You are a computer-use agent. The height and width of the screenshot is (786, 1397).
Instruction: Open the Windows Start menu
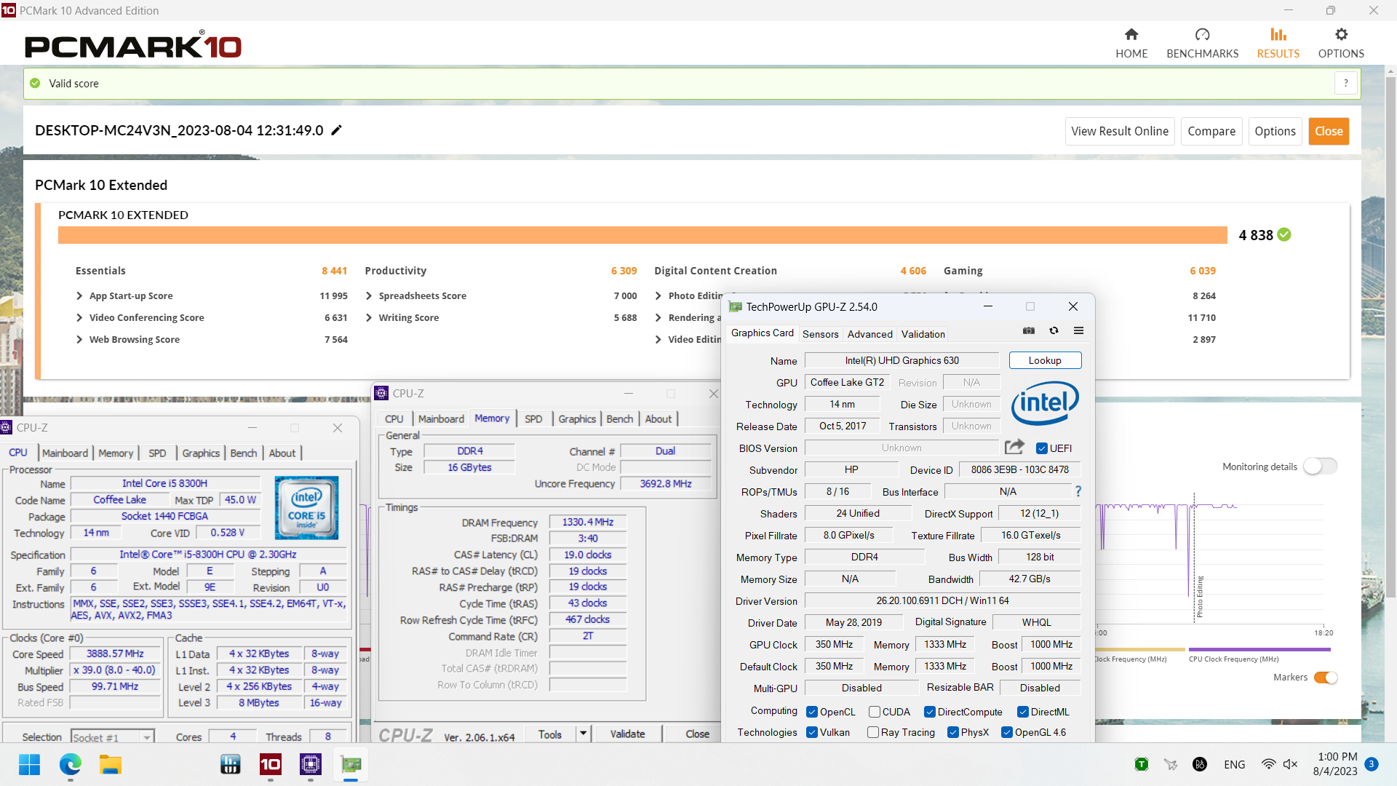[30, 764]
